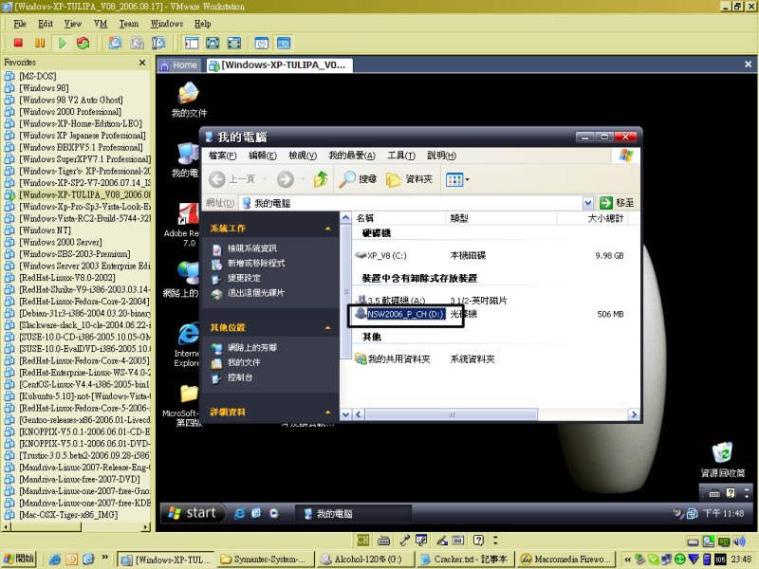Image resolution: width=759 pixels, height=569 pixels.
Task: Select [Windows 98] in Favorites
Action: tap(44, 87)
